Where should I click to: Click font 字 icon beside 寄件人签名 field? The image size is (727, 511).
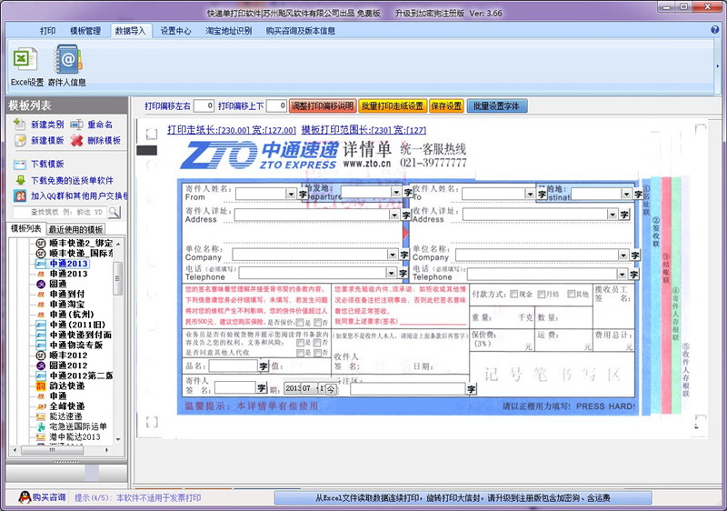262,387
